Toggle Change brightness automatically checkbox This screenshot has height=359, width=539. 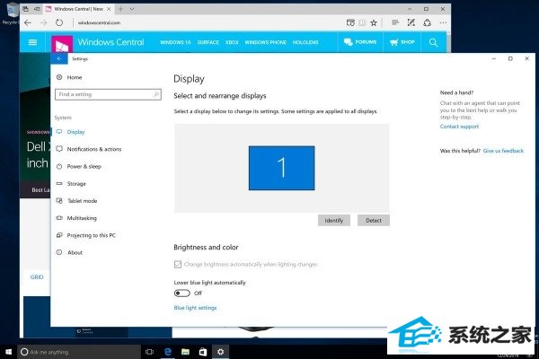pos(178,264)
